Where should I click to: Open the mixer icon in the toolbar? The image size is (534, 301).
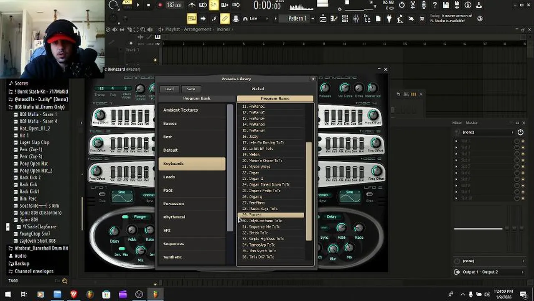coord(356,18)
